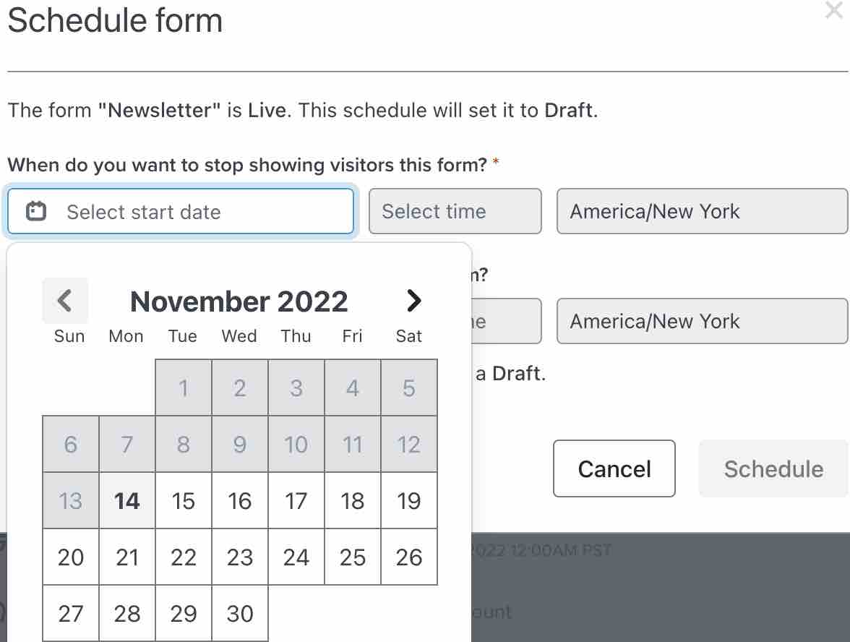Open the Select time dropdown
Viewport: 850px width, 642px height.
455,211
